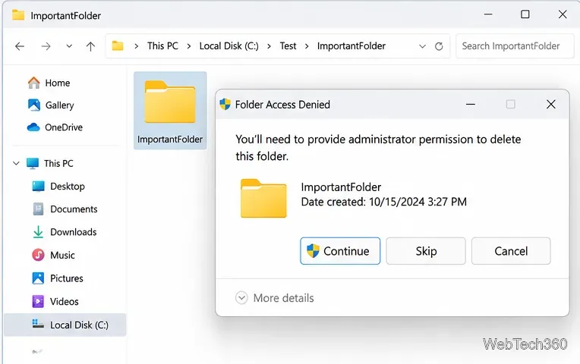The height and width of the screenshot is (364, 580).
Task: Click the shield icon in dialog title
Action: [x=225, y=105]
